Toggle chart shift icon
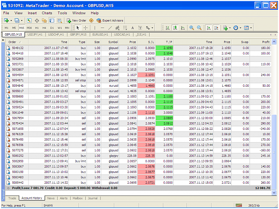 [216, 28]
